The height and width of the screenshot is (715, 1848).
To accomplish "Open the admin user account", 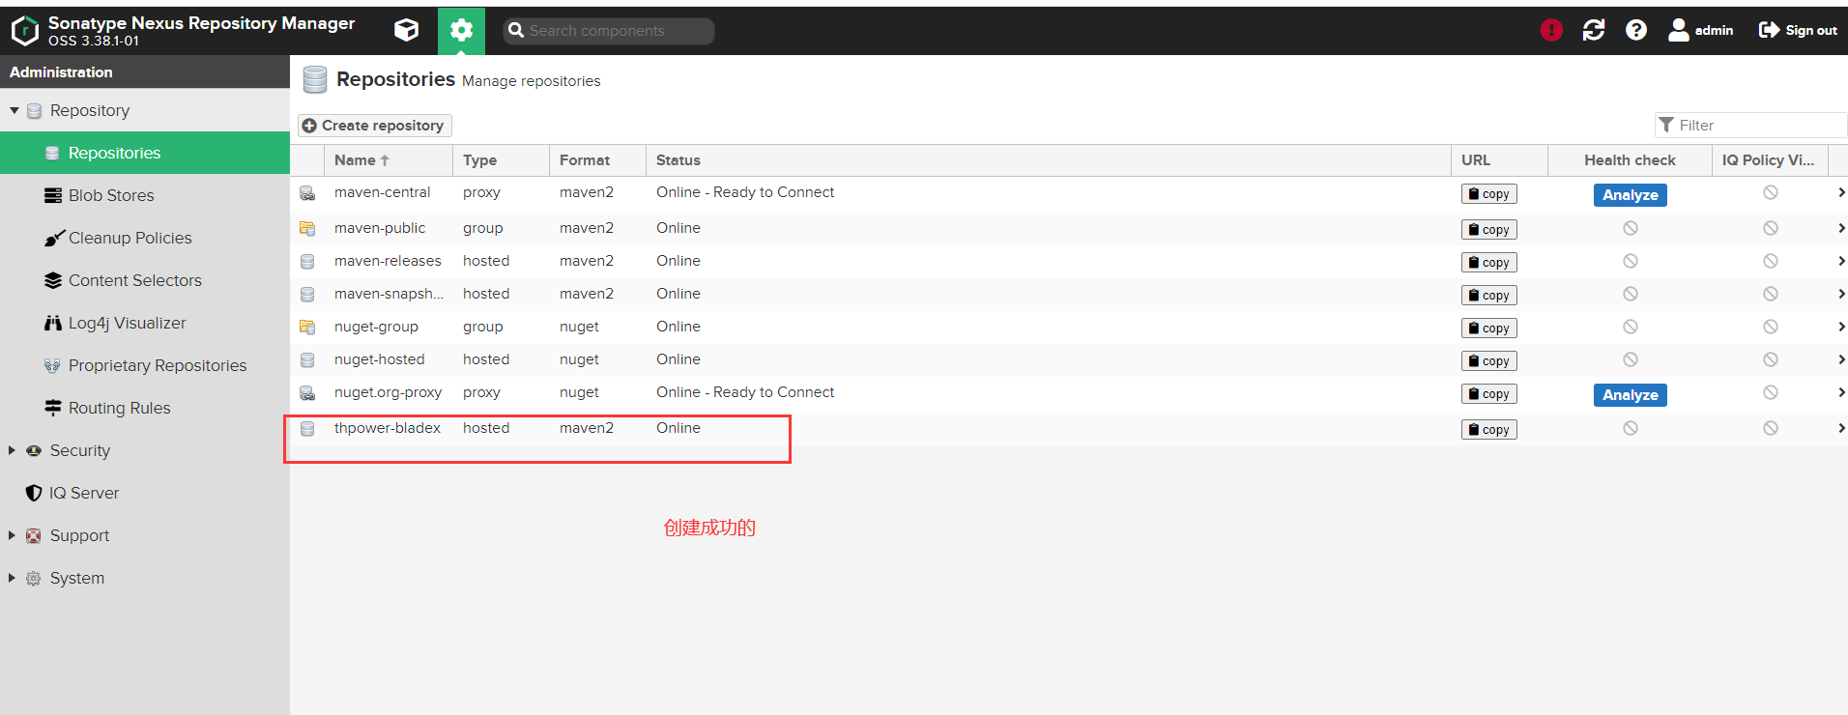I will pyautogui.click(x=1701, y=30).
